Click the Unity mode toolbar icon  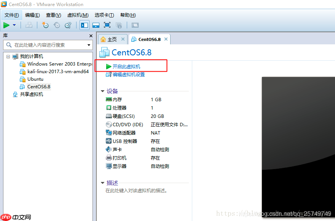pos(119,25)
